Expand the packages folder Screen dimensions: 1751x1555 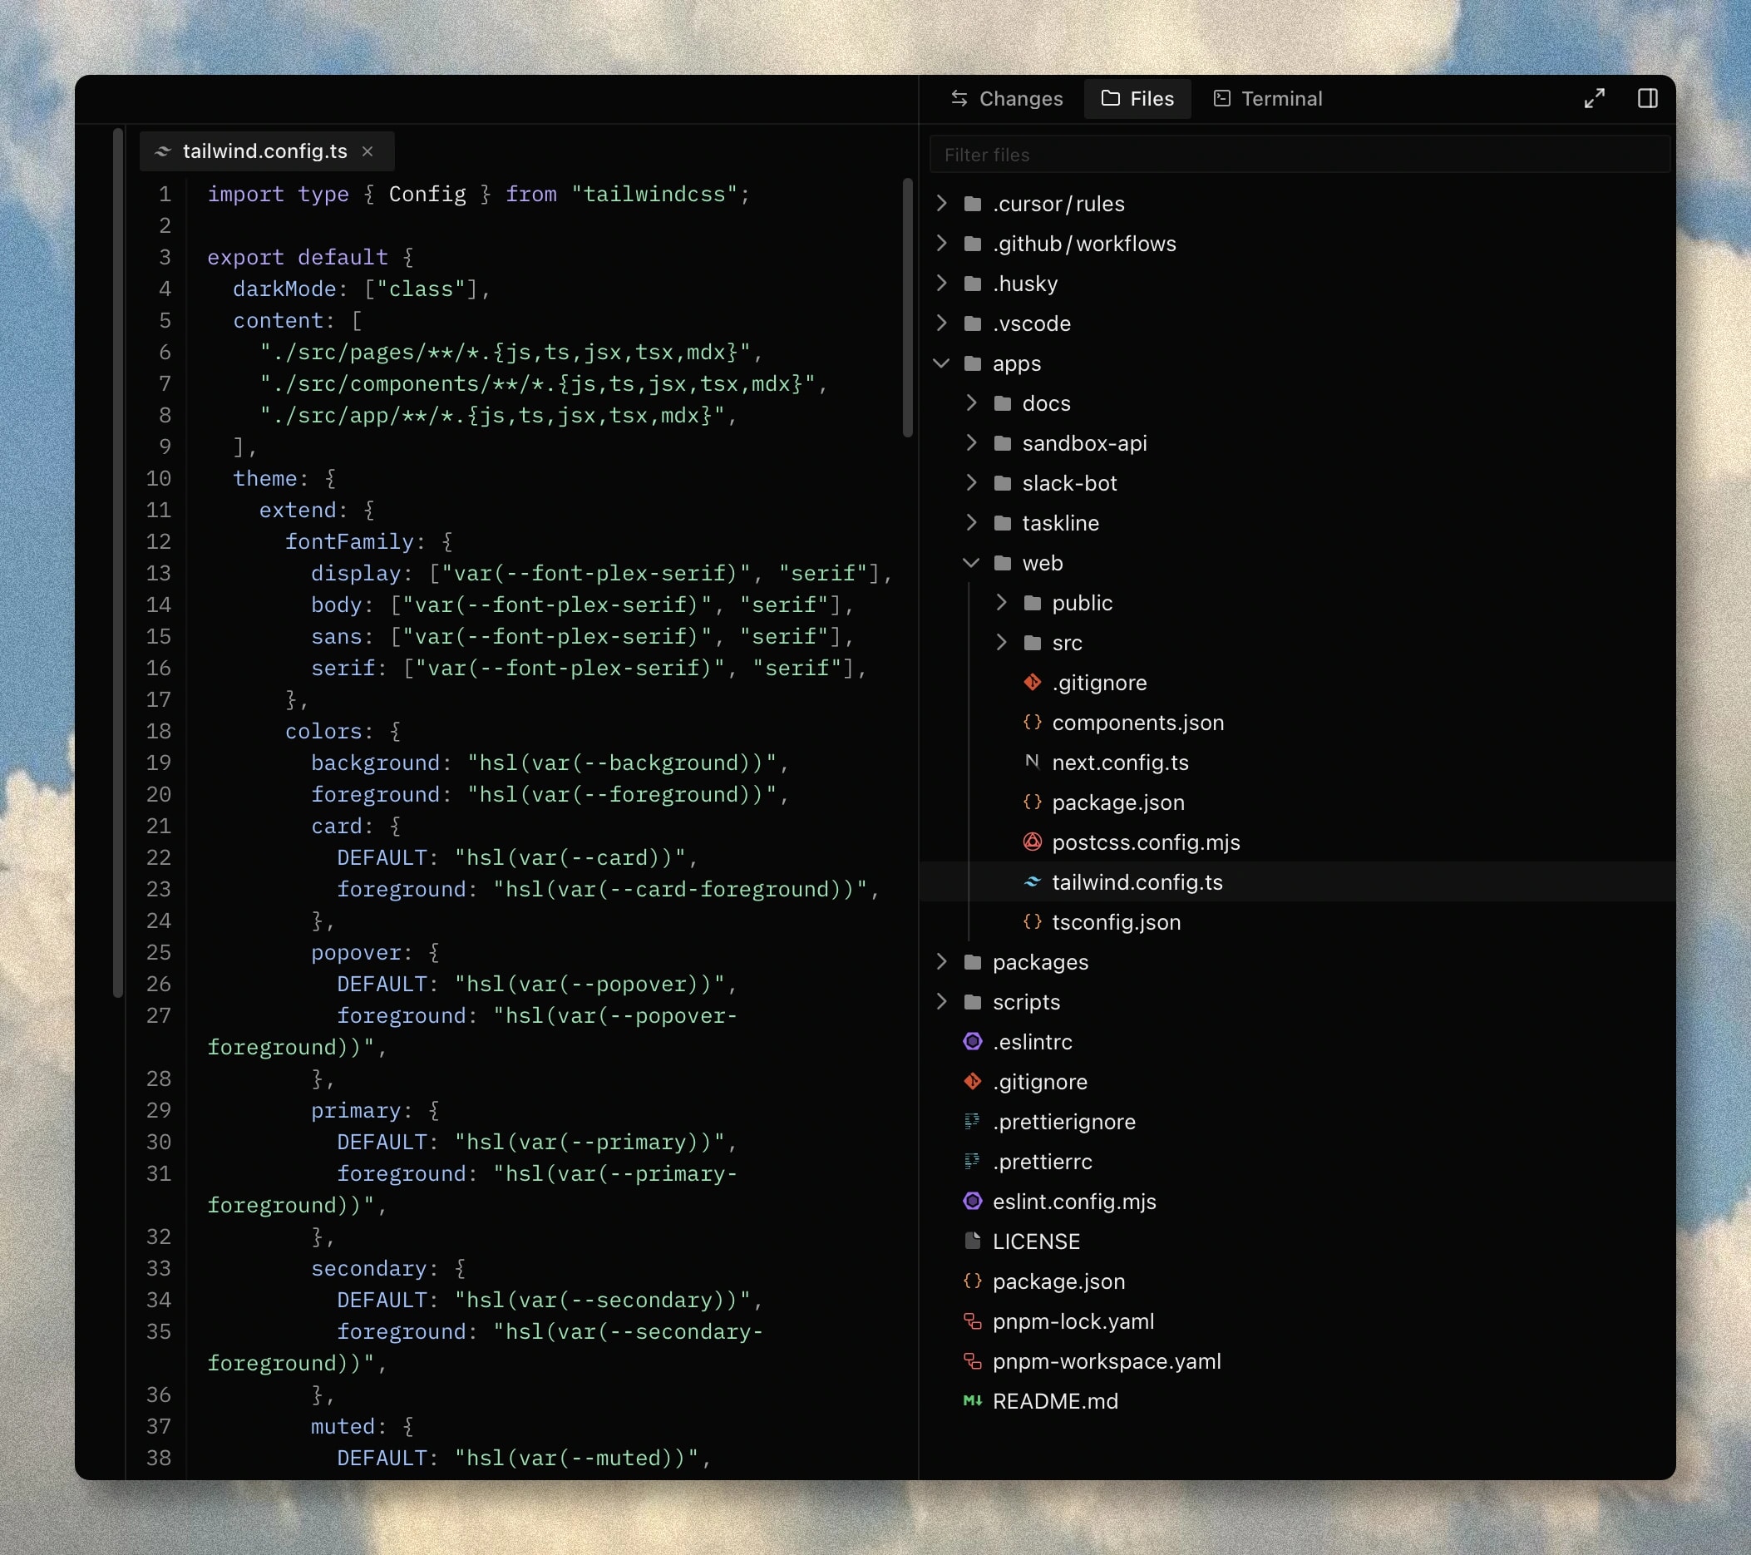[x=941, y=962]
